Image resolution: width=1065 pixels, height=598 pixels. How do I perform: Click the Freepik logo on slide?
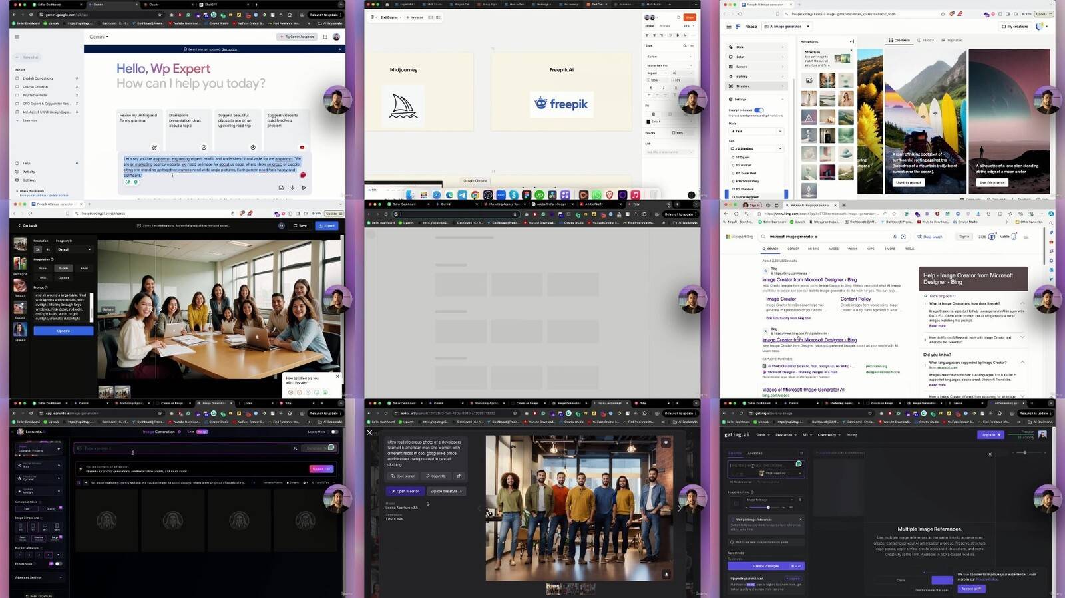tap(562, 104)
